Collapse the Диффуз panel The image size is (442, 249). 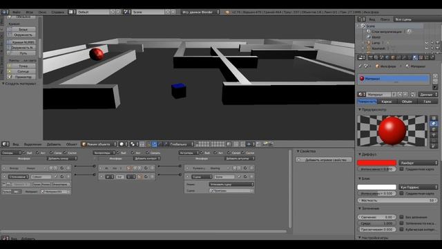pos(360,154)
